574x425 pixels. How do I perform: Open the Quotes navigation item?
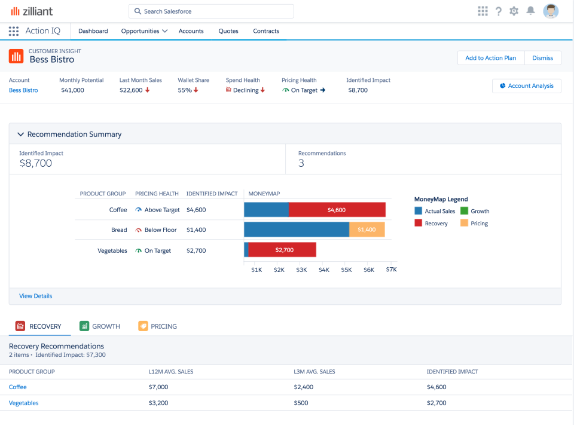pos(228,30)
